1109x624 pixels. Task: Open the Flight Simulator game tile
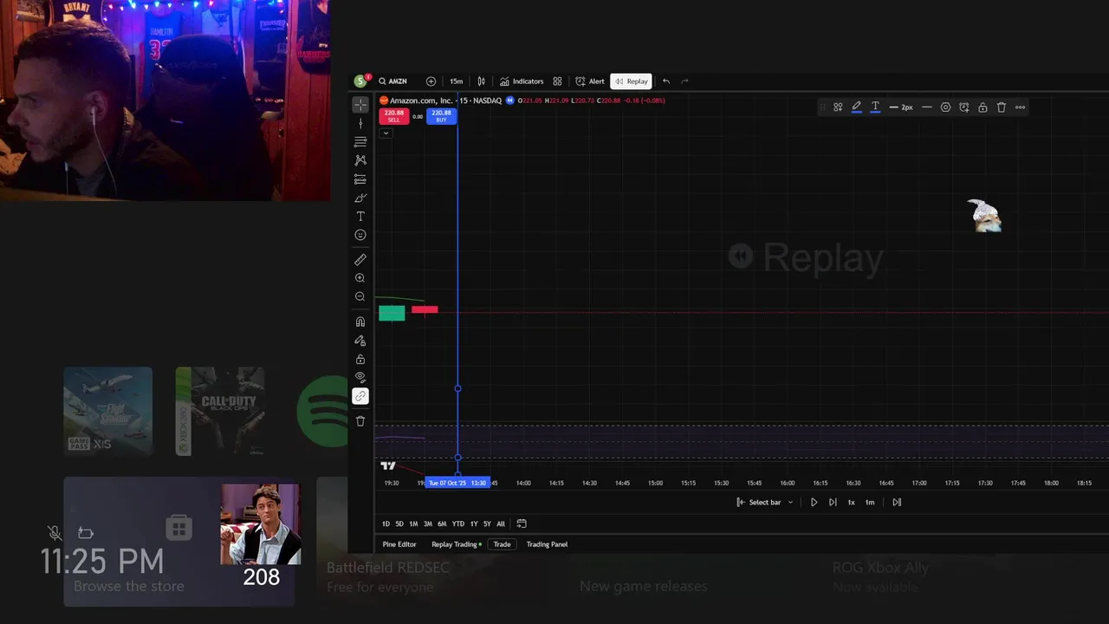click(x=108, y=411)
